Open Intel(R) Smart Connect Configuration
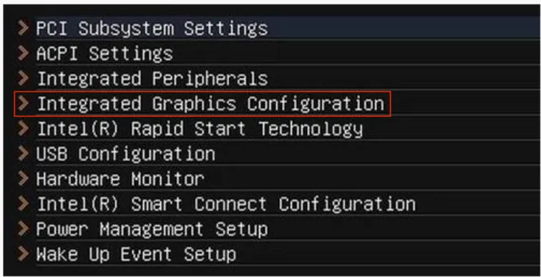This screenshot has width=541, height=277. tap(226, 204)
